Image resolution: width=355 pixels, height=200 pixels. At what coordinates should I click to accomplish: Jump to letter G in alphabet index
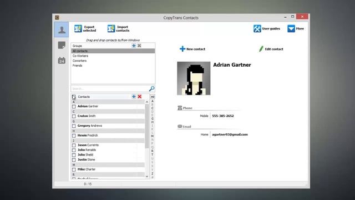(153, 118)
